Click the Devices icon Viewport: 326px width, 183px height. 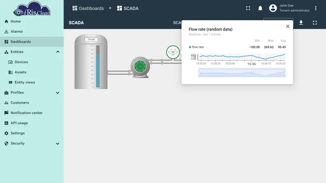pos(11,62)
